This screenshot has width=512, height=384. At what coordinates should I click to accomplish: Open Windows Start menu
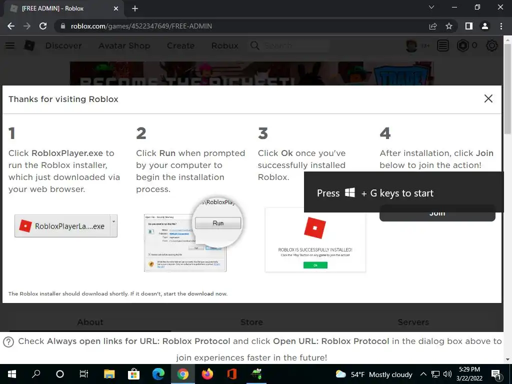point(12,374)
